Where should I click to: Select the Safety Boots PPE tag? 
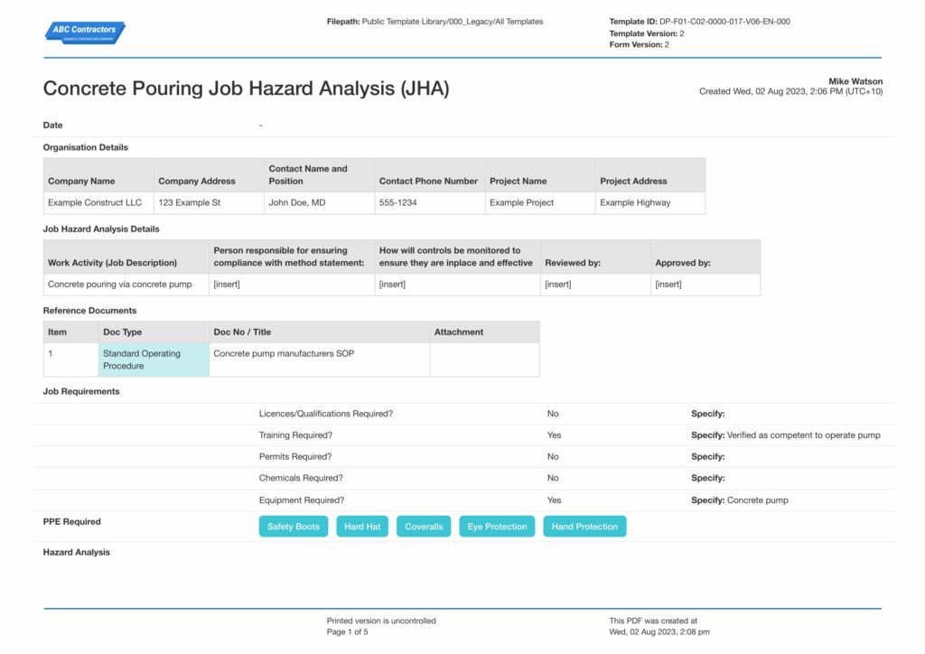pyautogui.click(x=294, y=527)
